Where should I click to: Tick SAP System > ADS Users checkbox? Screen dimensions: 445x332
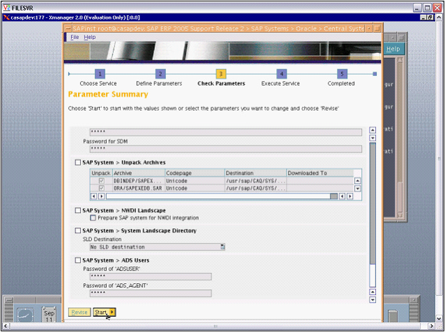point(77,260)
